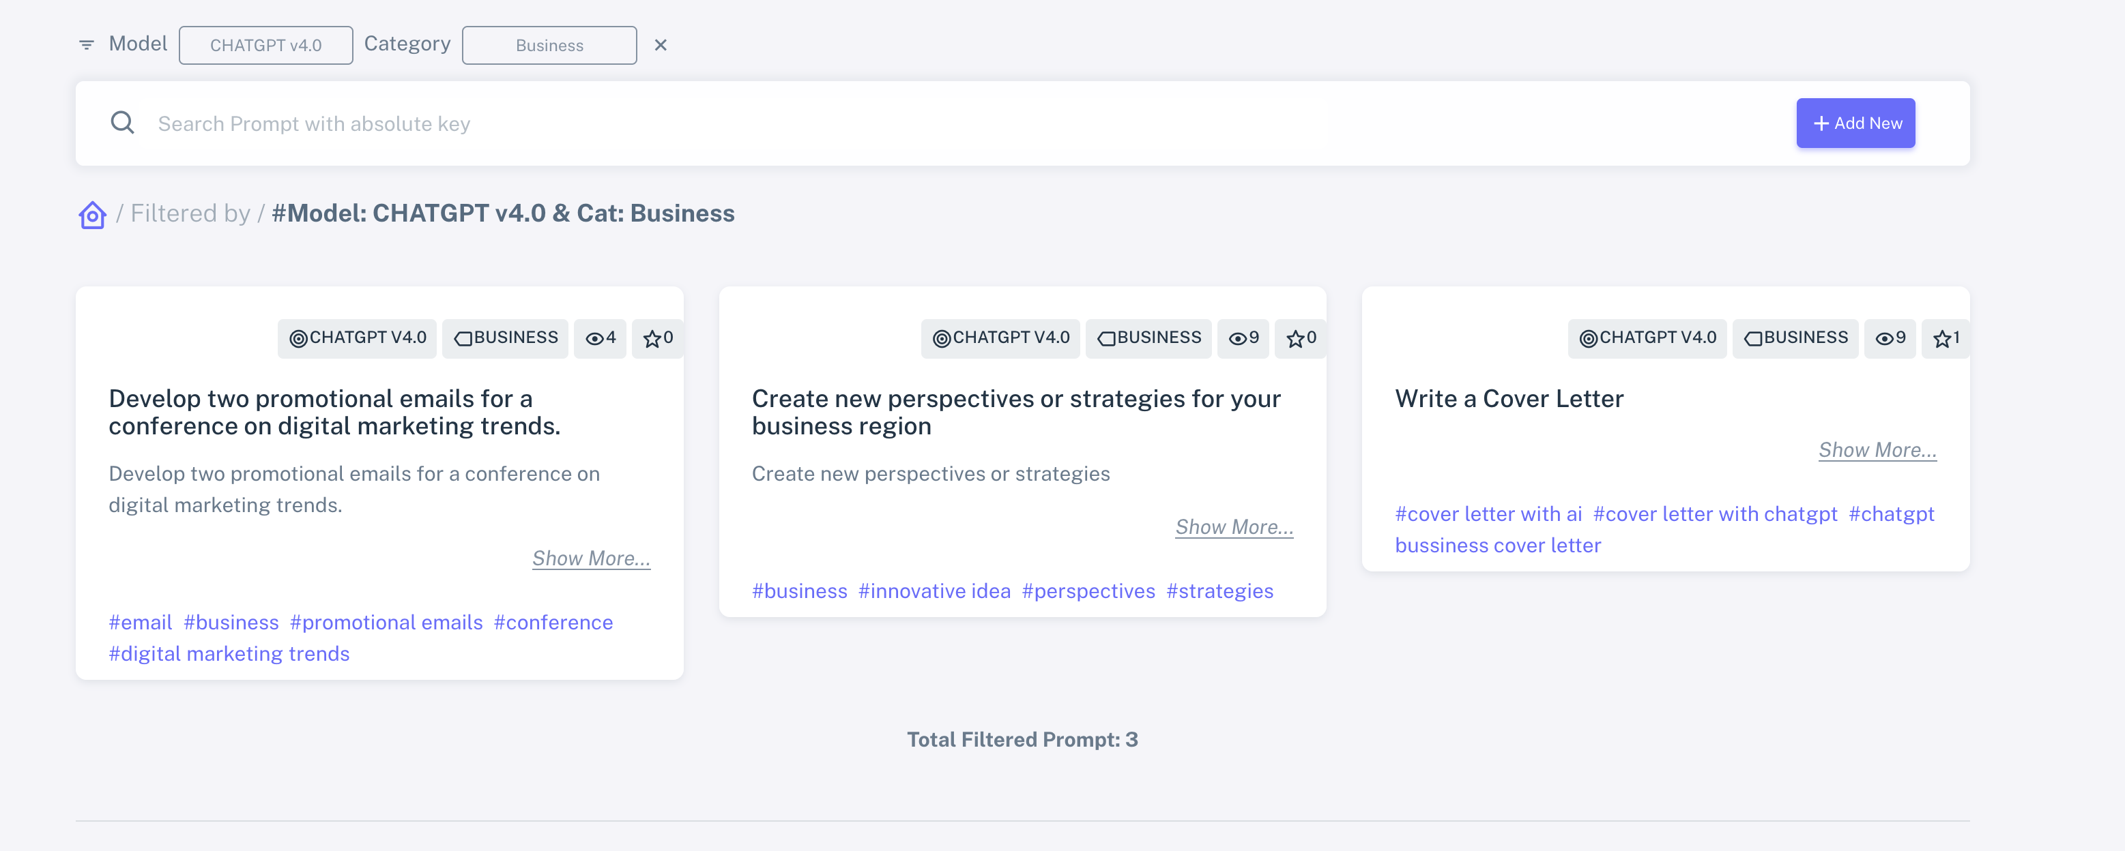Click the CHATGPT V4.0 badge on the emails card
The width and height of the screenshot is (2125, 851).
tap(357, 338)
